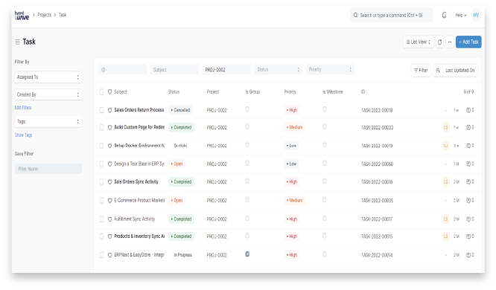Select the Sale Orders Sync Activity row
Viewport: 496px width, 290px height.
tap(101, 182)
